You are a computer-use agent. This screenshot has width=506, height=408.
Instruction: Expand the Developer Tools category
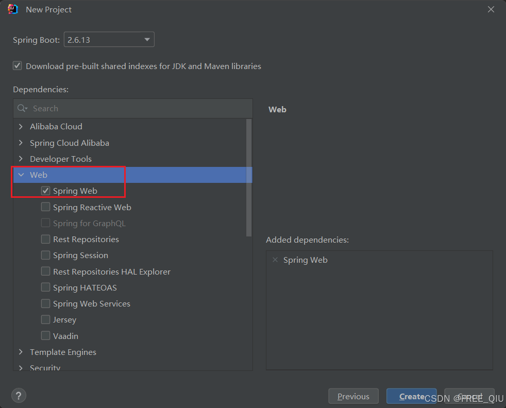21,159
